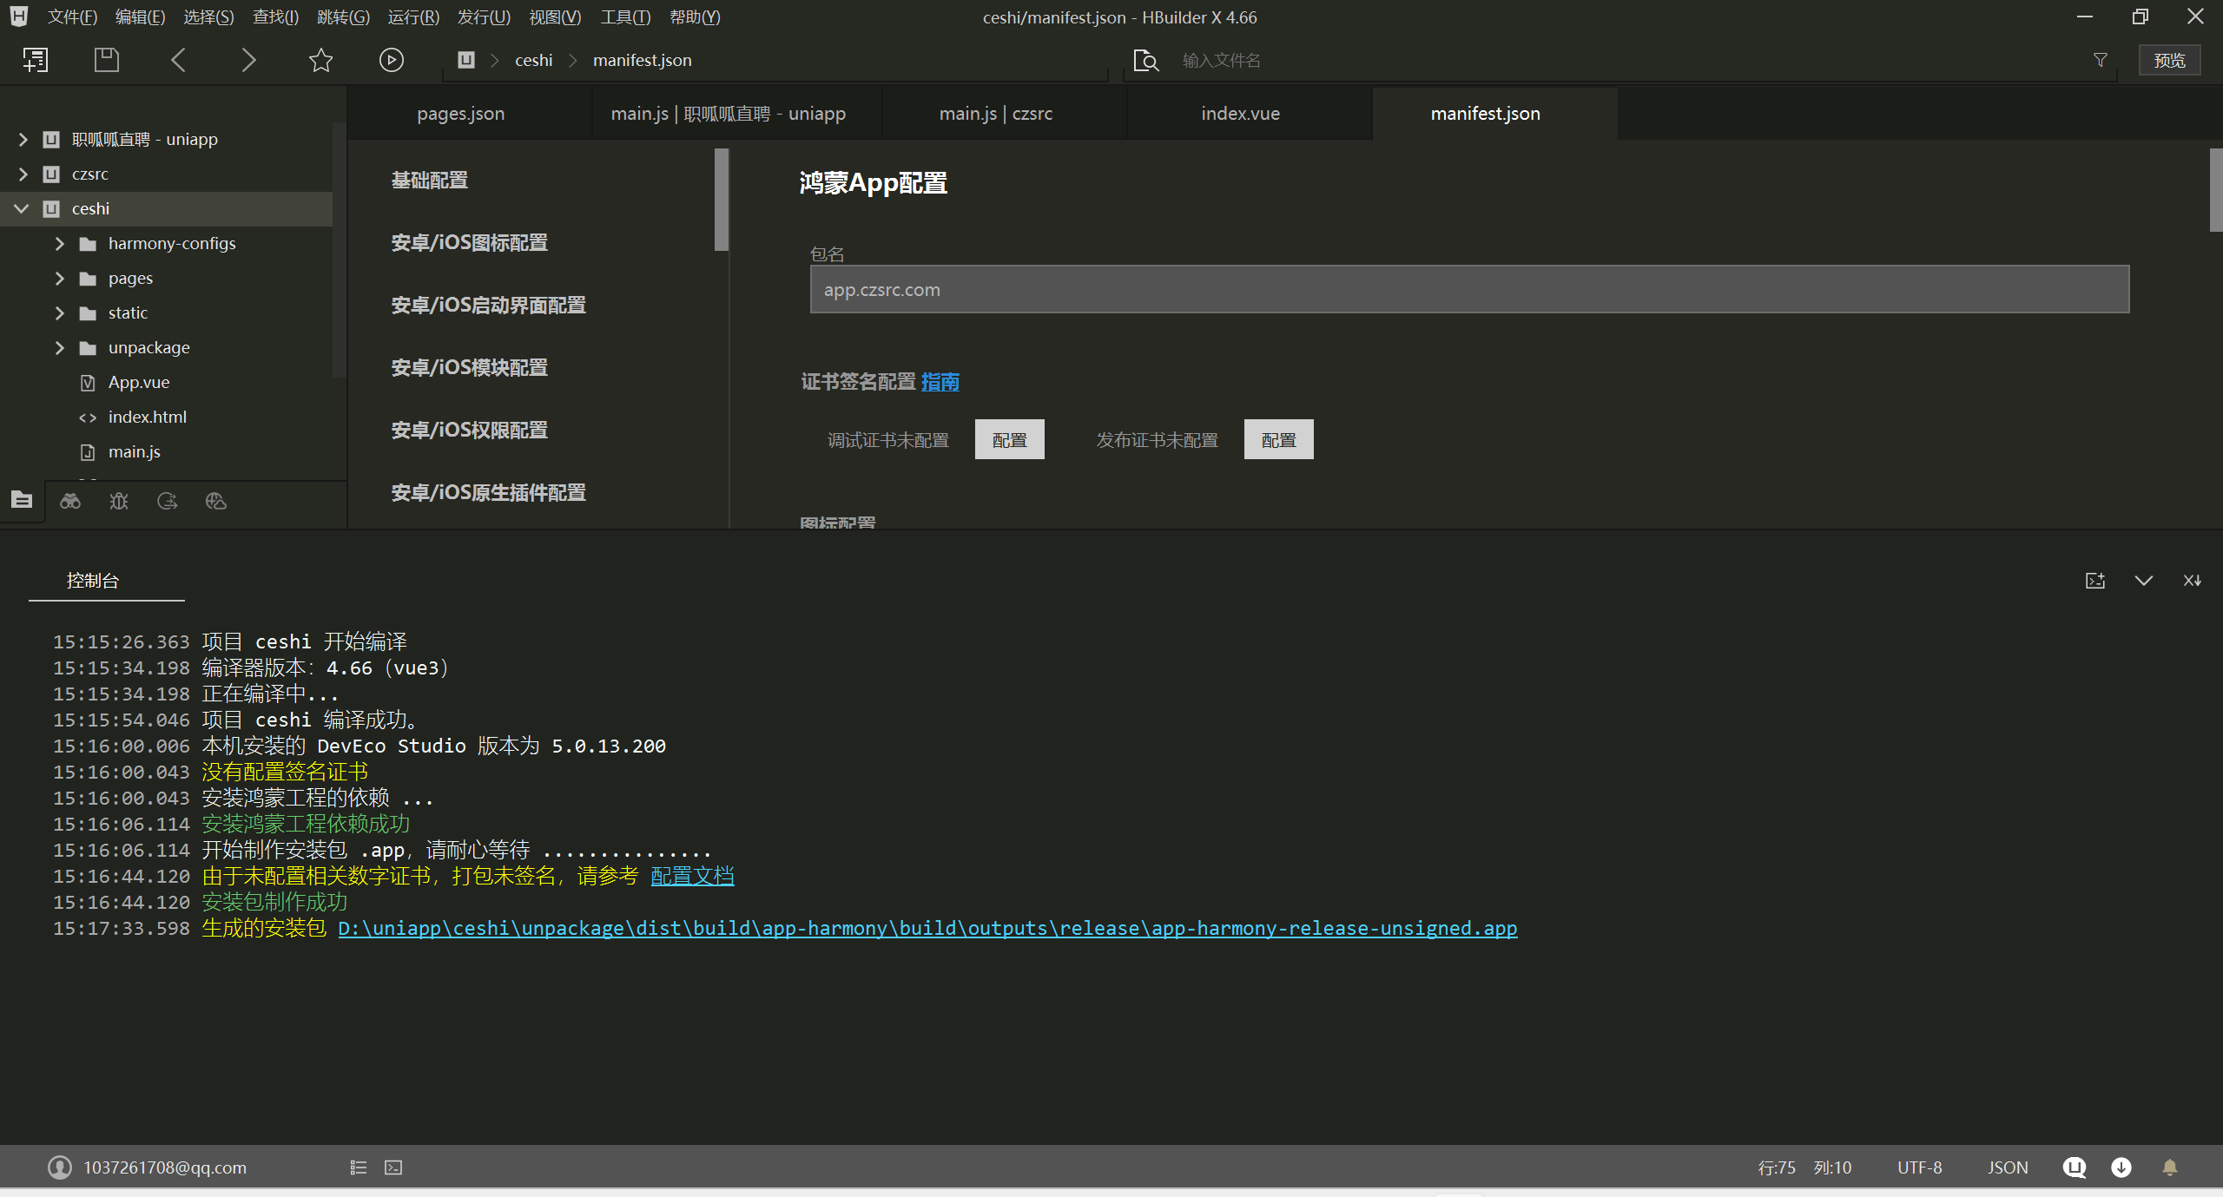This screenshot has height=1197, width=2223.
Task: Click the console export icon
Action: point(2095,581)
